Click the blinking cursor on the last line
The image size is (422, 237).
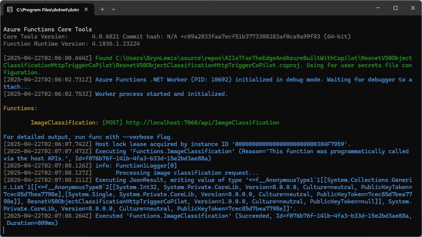click(x=4, y=230)
